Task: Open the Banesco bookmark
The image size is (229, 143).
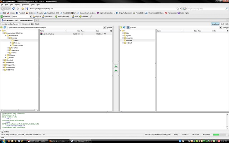Action: click(11, 13)
